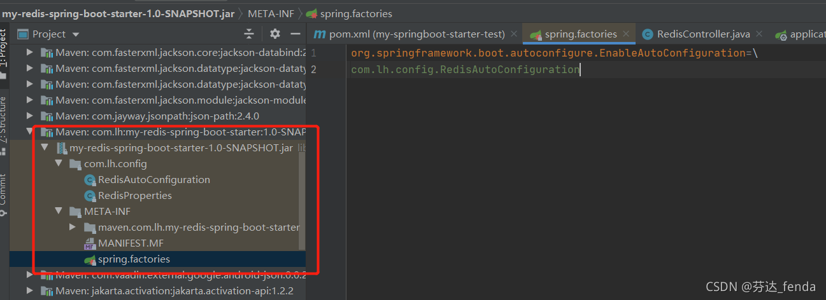Click the RedisAutoConfiguration class icon
The height and width of the screenshot is (300, 826).
click(x=90, y=179)
